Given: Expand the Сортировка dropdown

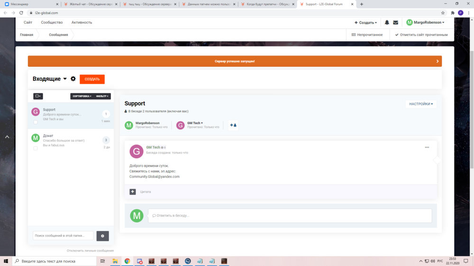Looking at the screenshot, I should tap(82, 96).
